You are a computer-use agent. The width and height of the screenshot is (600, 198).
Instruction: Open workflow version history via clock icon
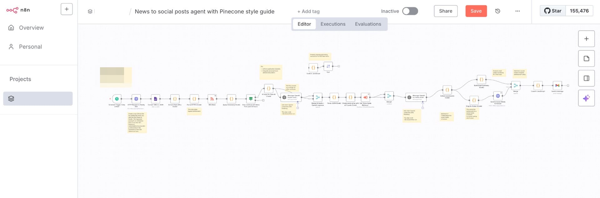(x=497, y=11)
